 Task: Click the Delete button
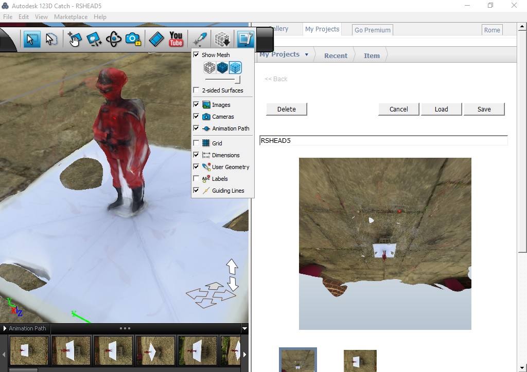coord(286,109)
